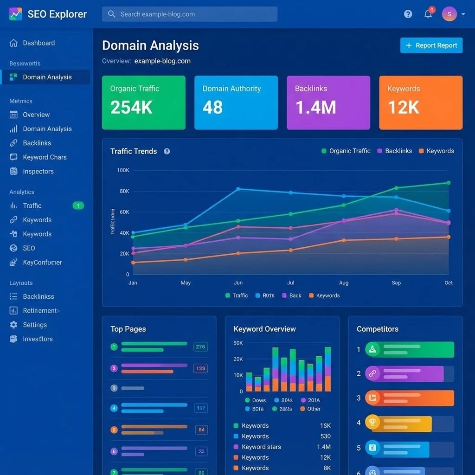Click Top Pages badge 84

(201, 430)
